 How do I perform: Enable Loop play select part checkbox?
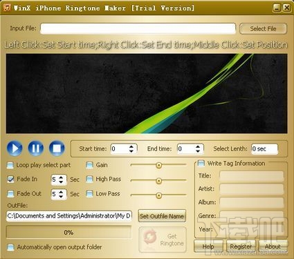point(10,165)
